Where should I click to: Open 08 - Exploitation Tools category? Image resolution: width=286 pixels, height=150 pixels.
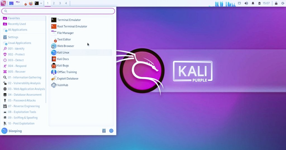point(24,112)
